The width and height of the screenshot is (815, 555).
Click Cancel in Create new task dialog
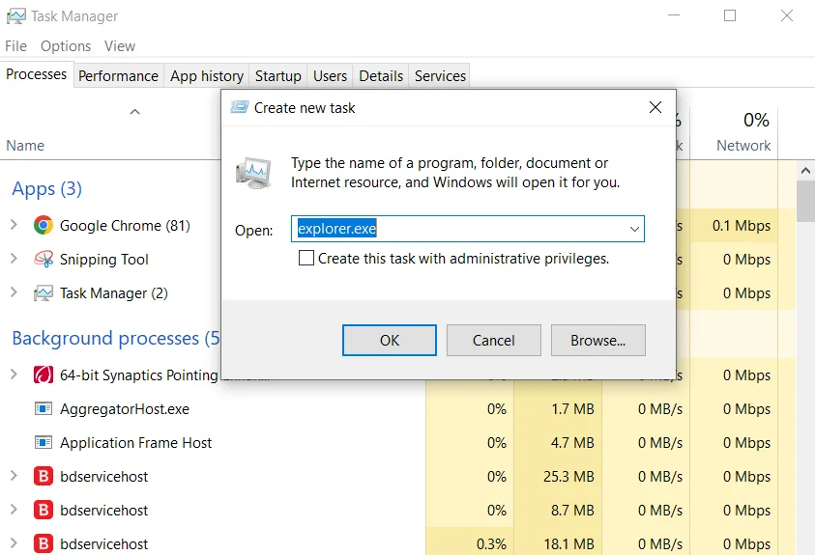tap(494, 341)
